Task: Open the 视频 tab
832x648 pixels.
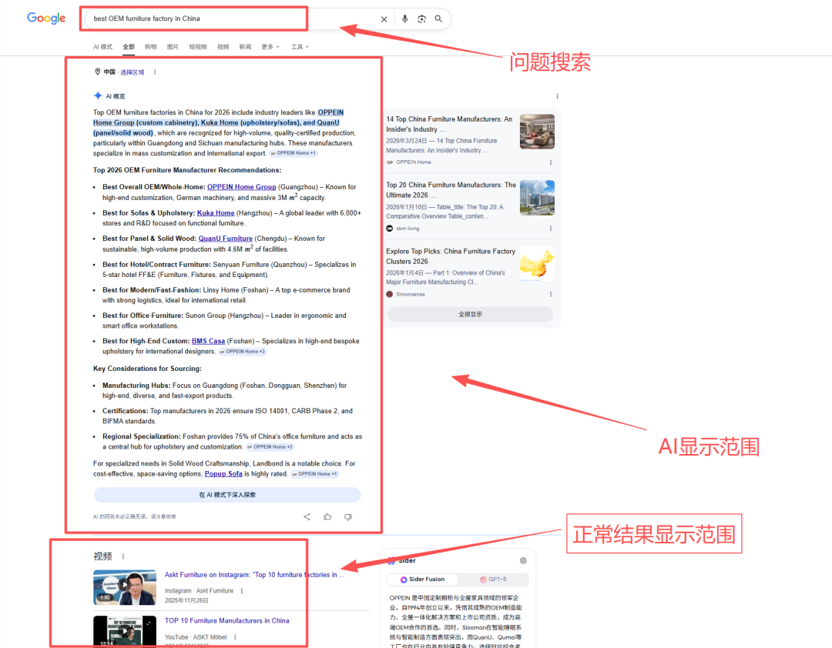Action: 223,47
